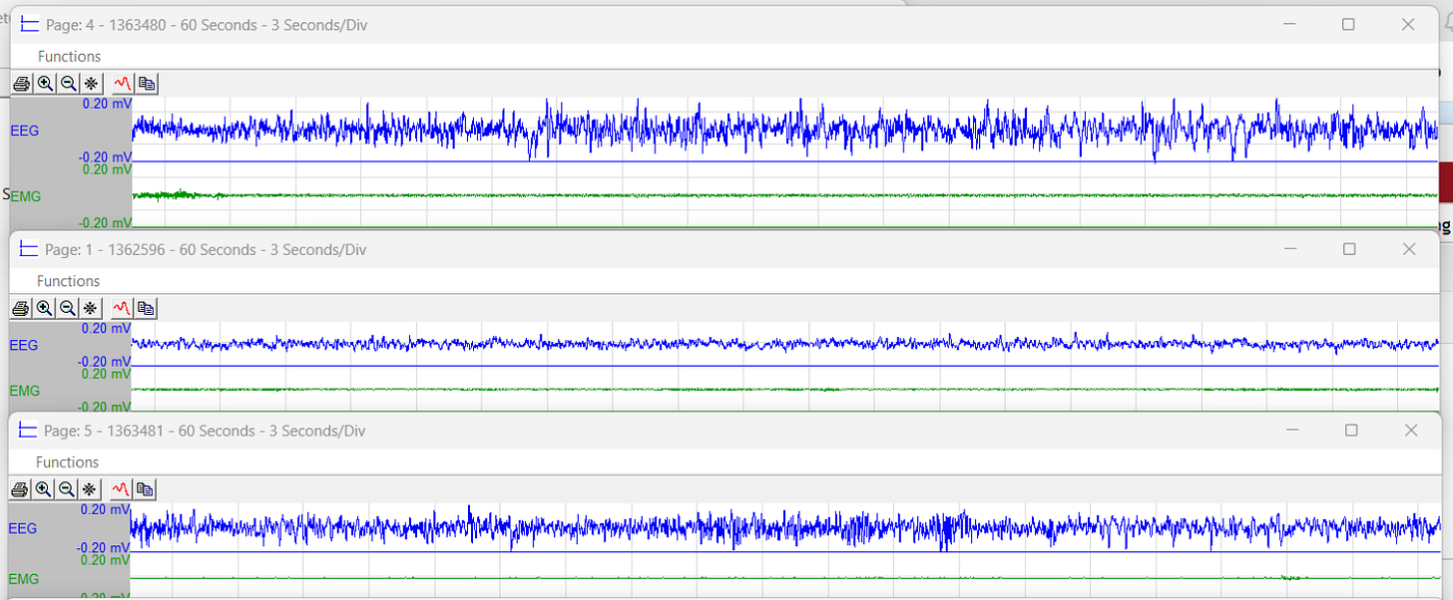Click the snowflake icon in Page 4 toolbar
The image size is (1453, 600).
tap(91, 84)
